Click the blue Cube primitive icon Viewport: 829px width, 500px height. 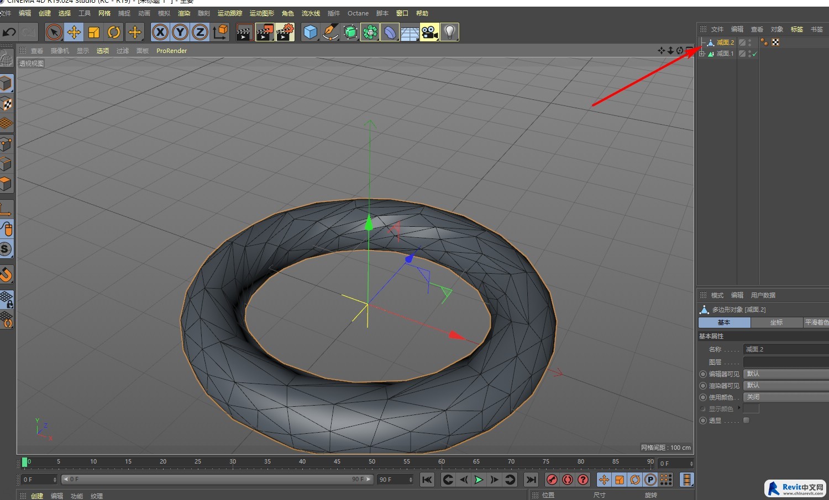[x=311, y=33]
